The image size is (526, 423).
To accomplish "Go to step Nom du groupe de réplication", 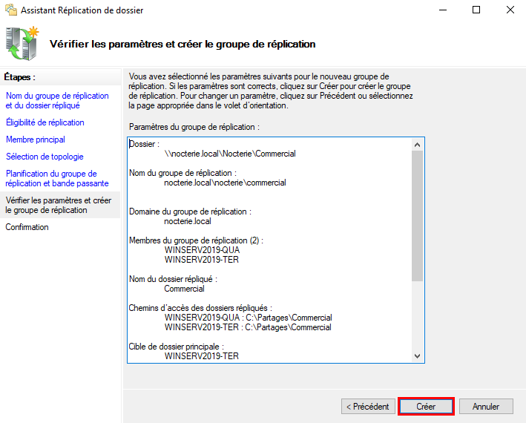I will click(x=57, y=100).
